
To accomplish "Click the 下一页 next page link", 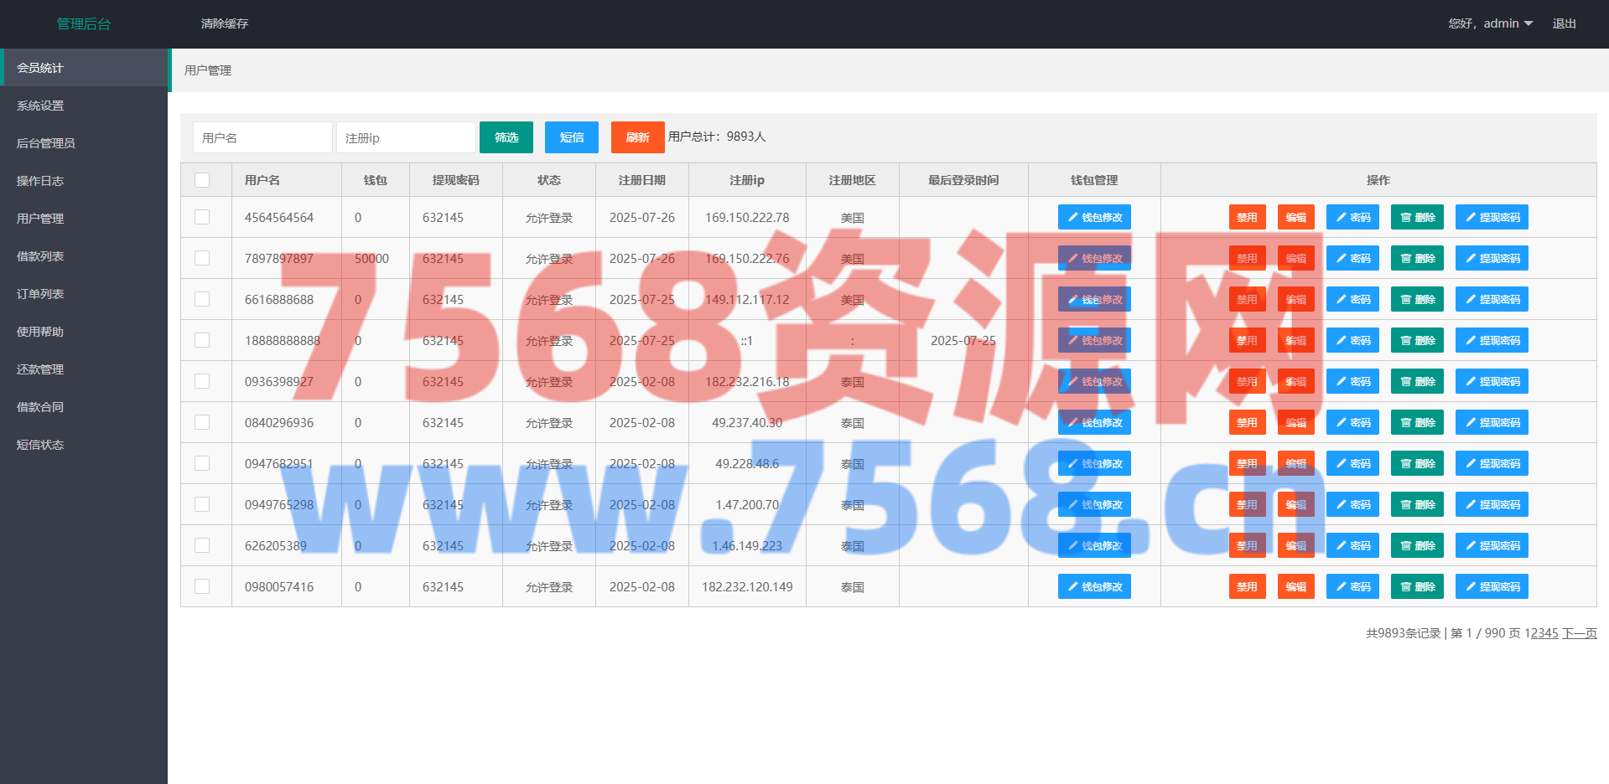I will click(1579, 633).
